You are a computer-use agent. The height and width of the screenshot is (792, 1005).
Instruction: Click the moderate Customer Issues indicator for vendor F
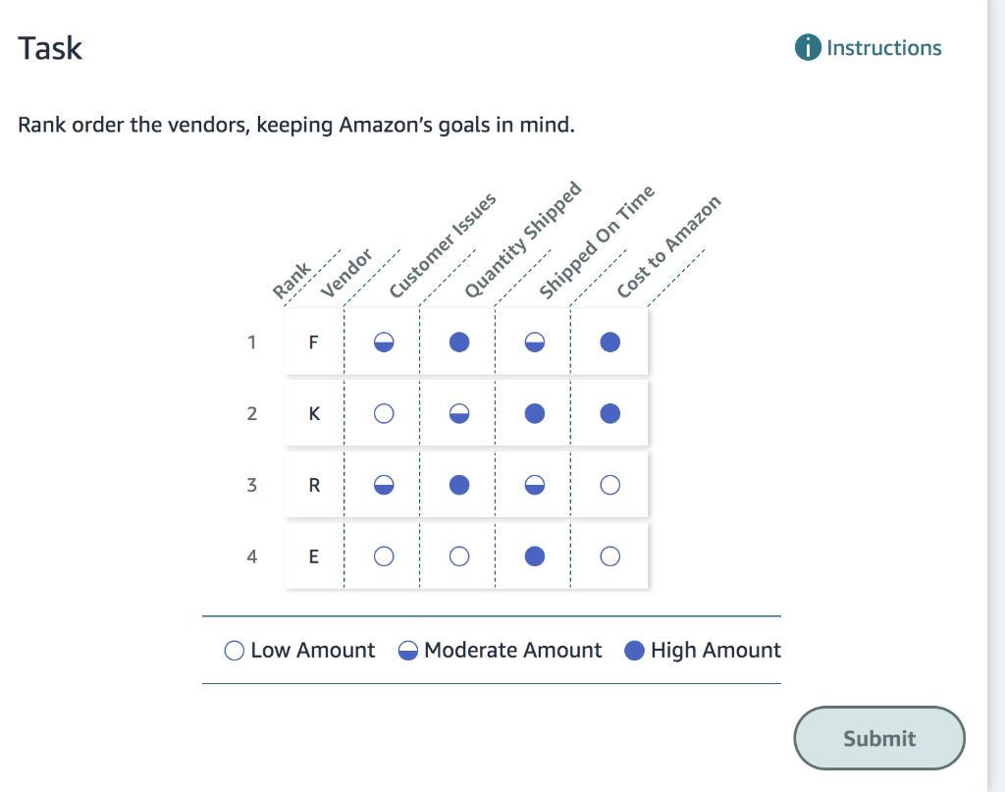tap(384, 343)
